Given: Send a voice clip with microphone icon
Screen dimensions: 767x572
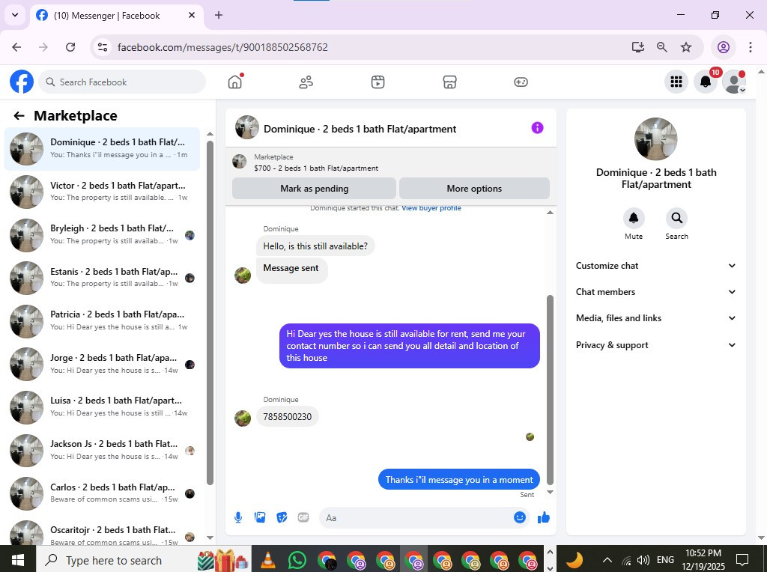Looking at the screenshot, I should coord(238,517).
